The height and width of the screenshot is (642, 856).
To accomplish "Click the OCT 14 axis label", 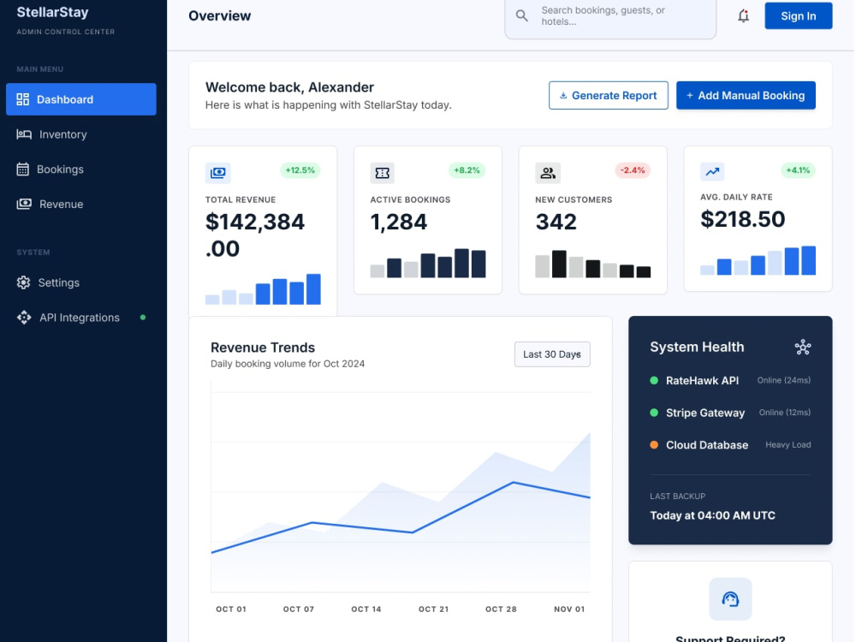I will click(366, 609).
